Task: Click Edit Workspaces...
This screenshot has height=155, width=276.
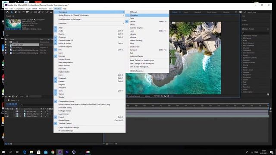Action: (147, 71)
